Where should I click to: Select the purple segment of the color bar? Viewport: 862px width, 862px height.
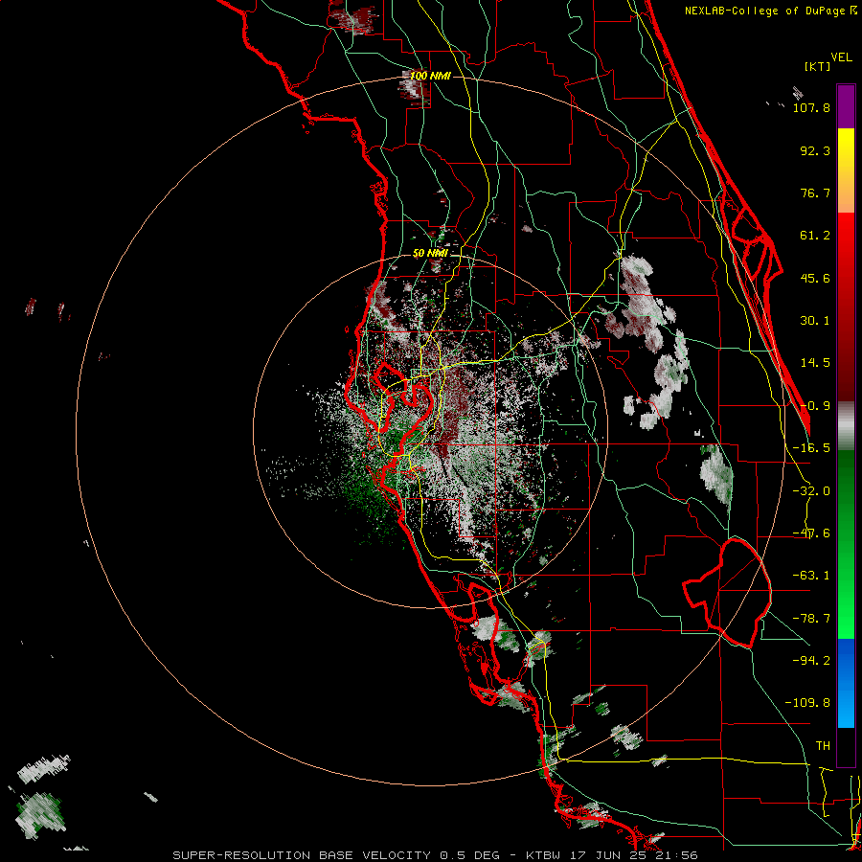click(x=846, y=106)
